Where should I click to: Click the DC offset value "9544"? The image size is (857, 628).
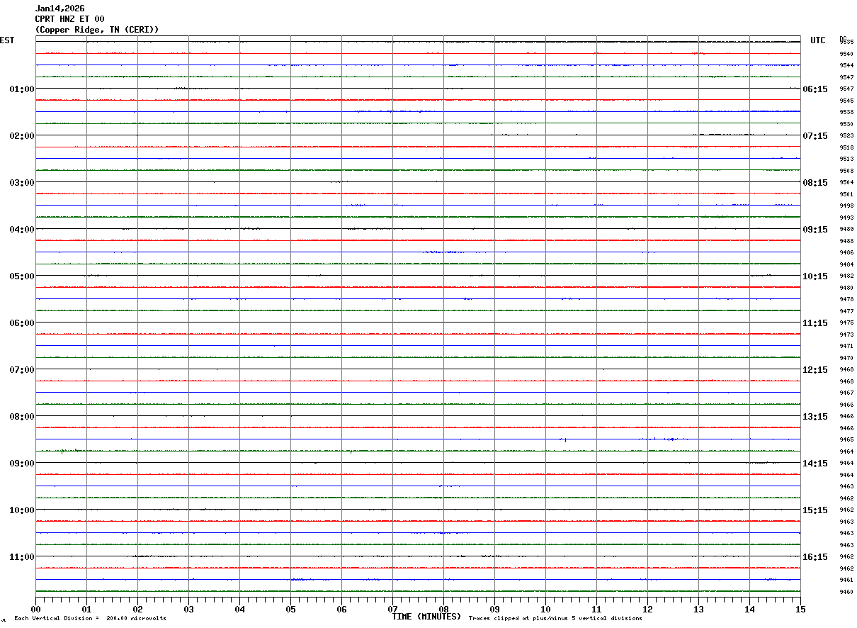(x=846, y=66)
